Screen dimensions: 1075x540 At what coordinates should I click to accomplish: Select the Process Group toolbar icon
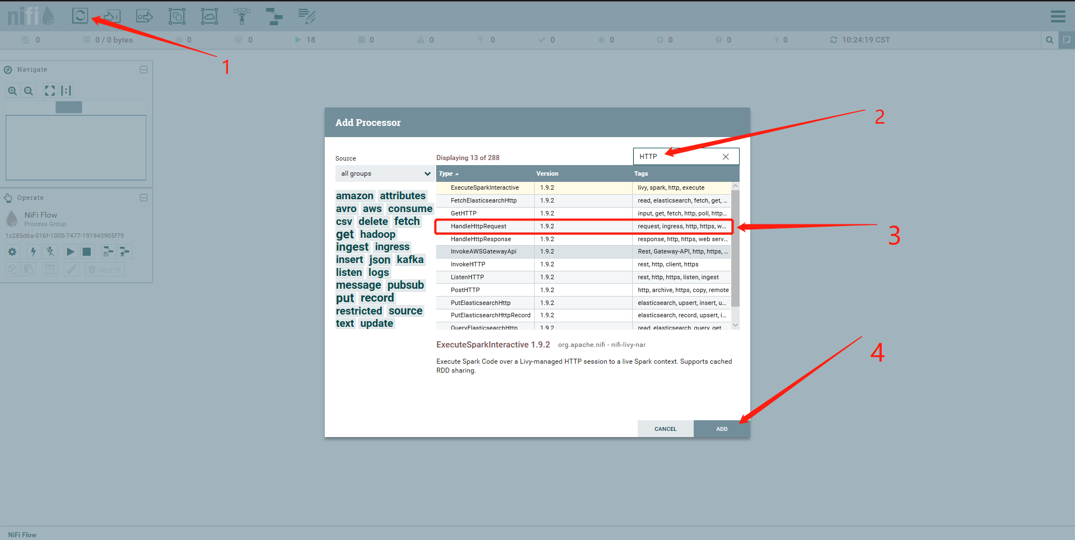pos(177,16)
